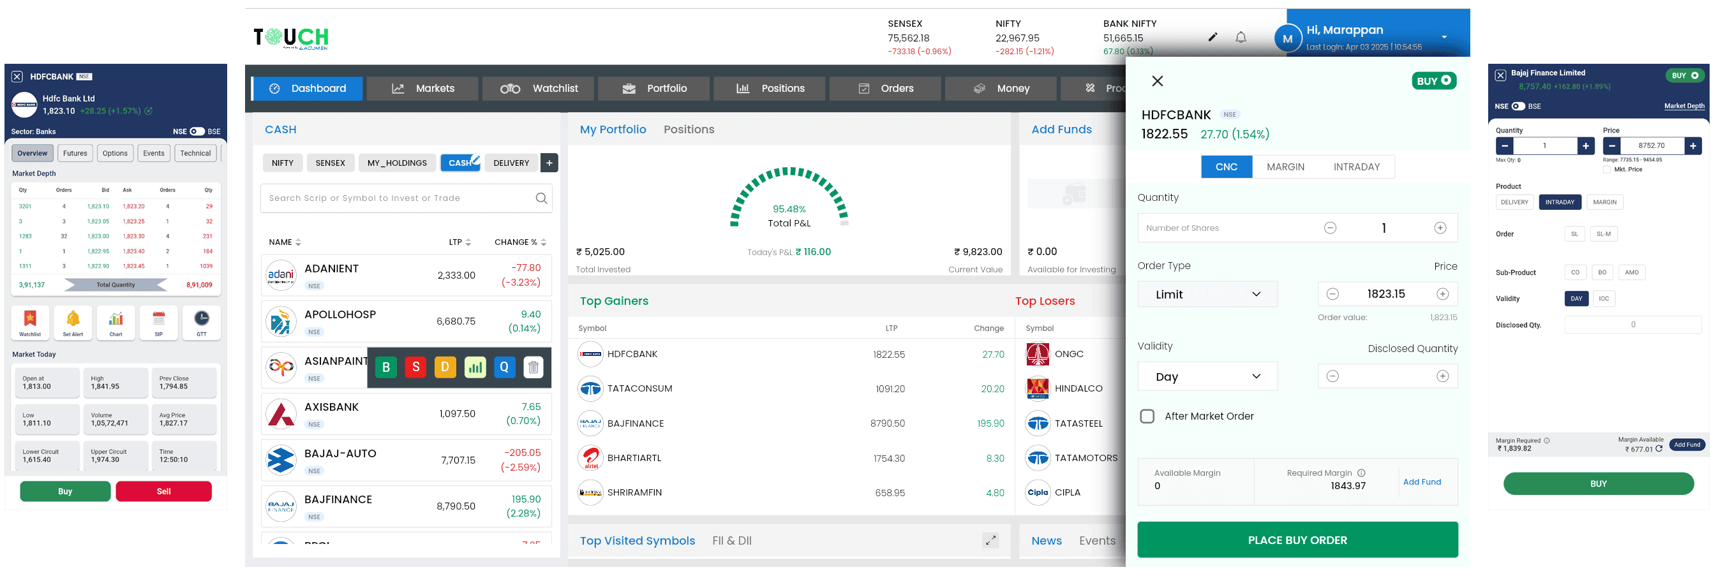The height and width of the screenshot is (574, 1716).
Task: Open the GTT clock icon
Action: 201,322
